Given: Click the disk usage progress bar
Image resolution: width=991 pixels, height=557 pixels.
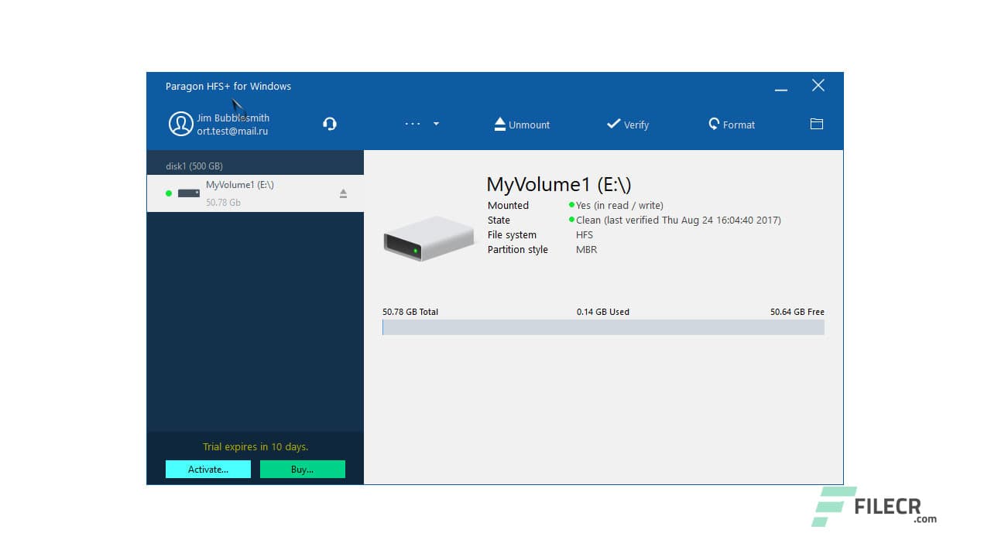Looking at the screenshot, I should tap(603, 327).
